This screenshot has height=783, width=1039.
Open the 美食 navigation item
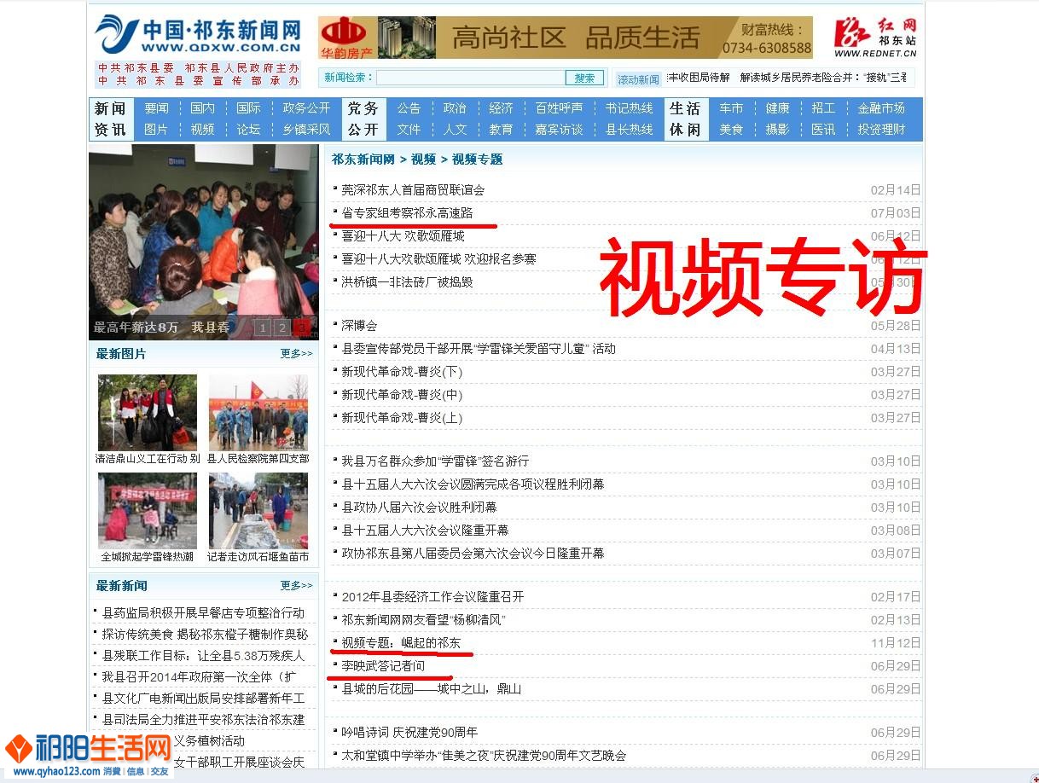(731, 130)
